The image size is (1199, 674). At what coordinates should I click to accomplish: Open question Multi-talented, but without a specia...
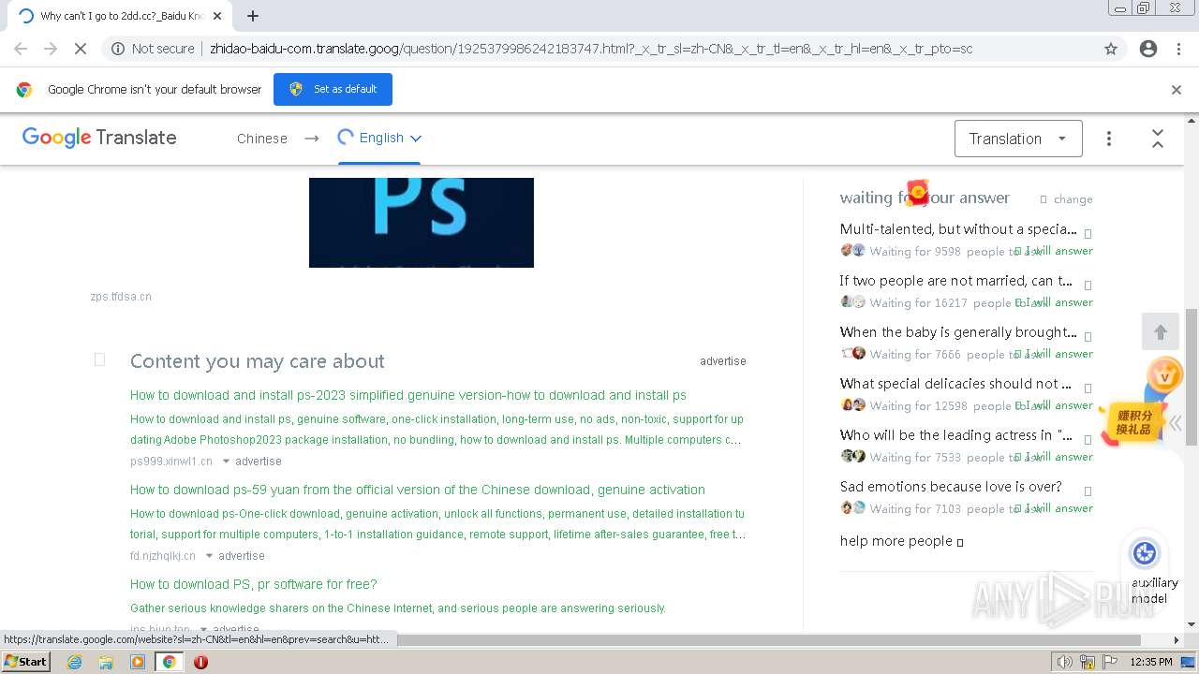point(958,229)
